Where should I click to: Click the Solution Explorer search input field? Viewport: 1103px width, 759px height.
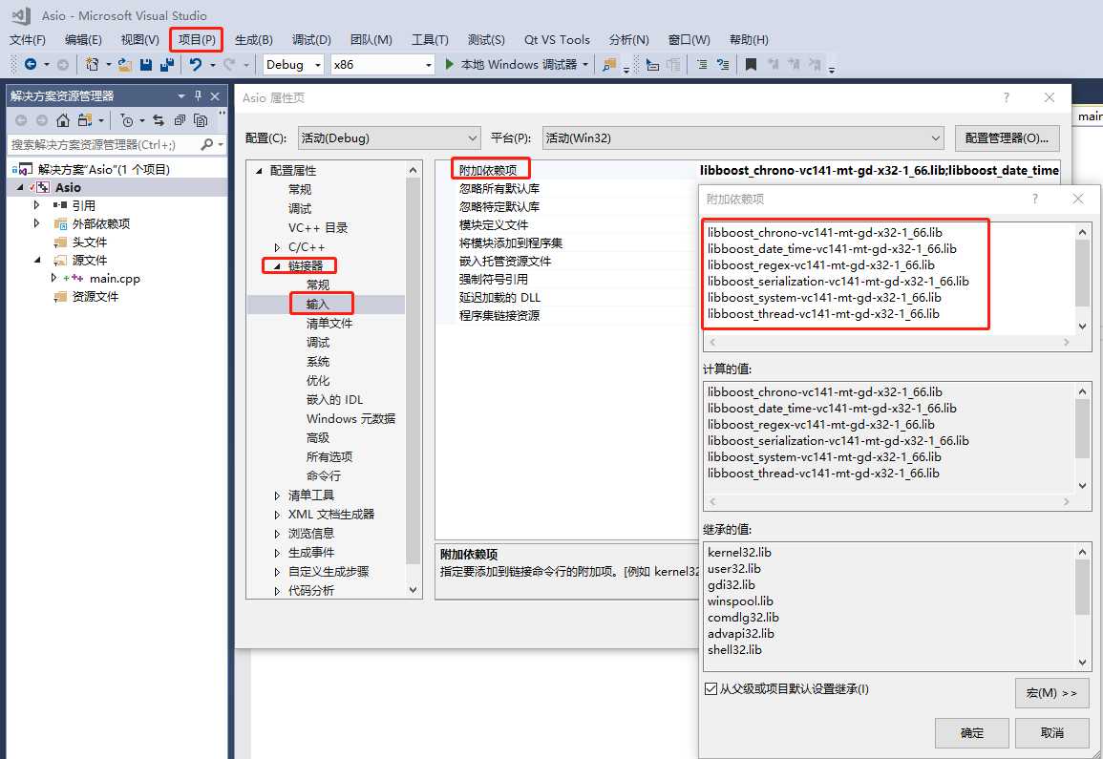pyautogui.click(x=104, y=144)
